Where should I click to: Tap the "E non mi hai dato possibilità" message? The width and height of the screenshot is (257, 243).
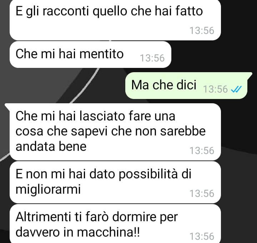coord(115,182)
